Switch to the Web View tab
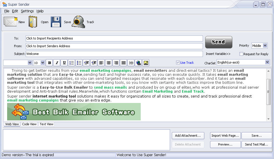 12,124
